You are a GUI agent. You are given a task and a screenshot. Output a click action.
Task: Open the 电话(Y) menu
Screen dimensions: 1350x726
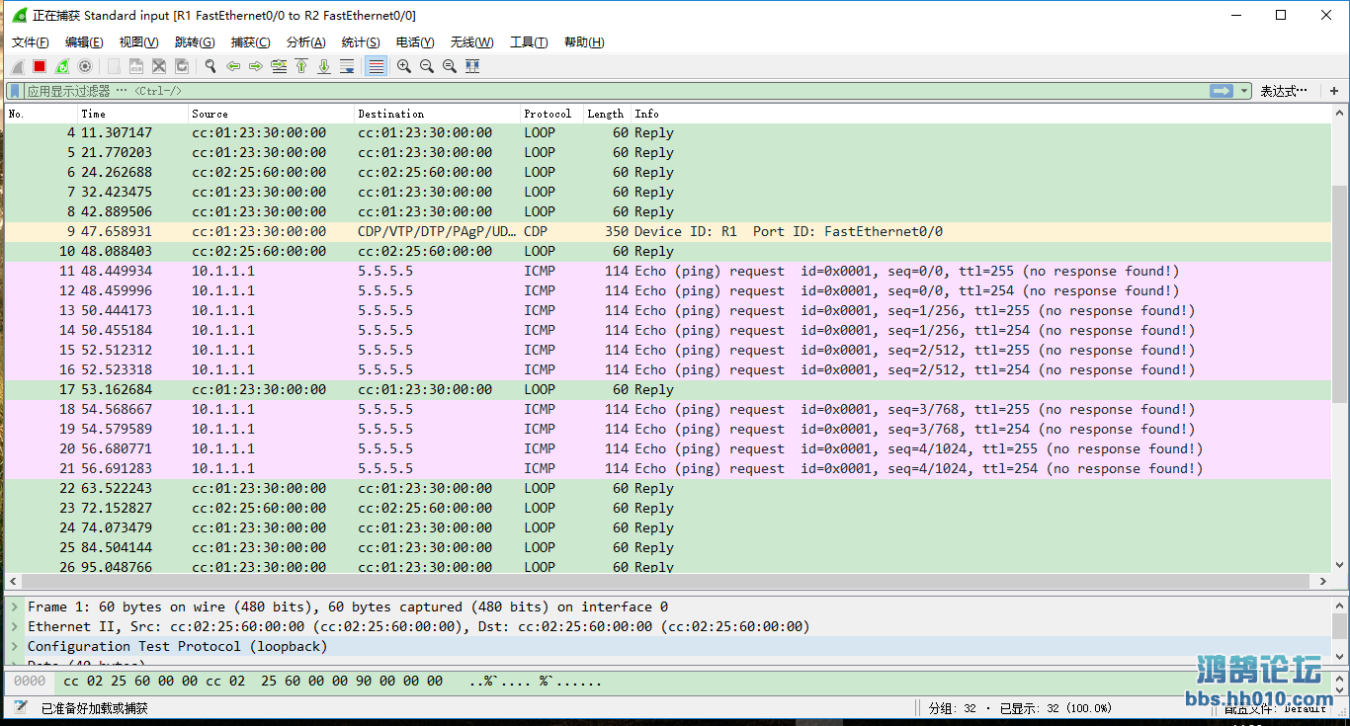[x=415, y=42]
